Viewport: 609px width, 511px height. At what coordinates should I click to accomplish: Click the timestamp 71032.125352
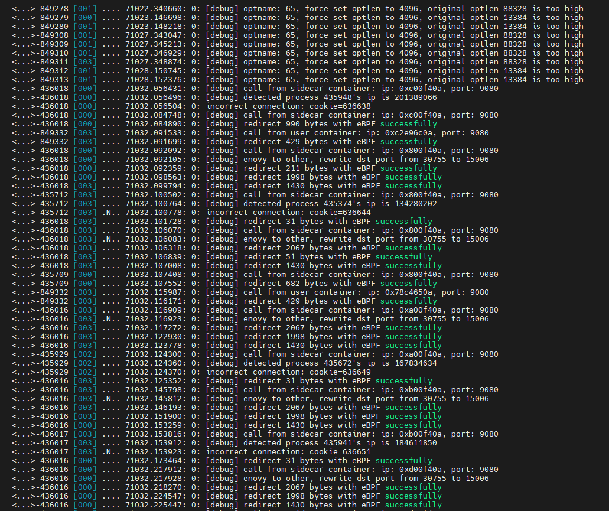(x=154, y=381)
